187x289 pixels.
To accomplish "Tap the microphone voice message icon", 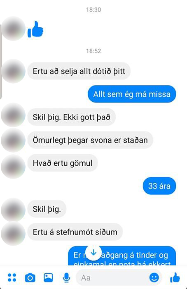I will coord(66,278).
